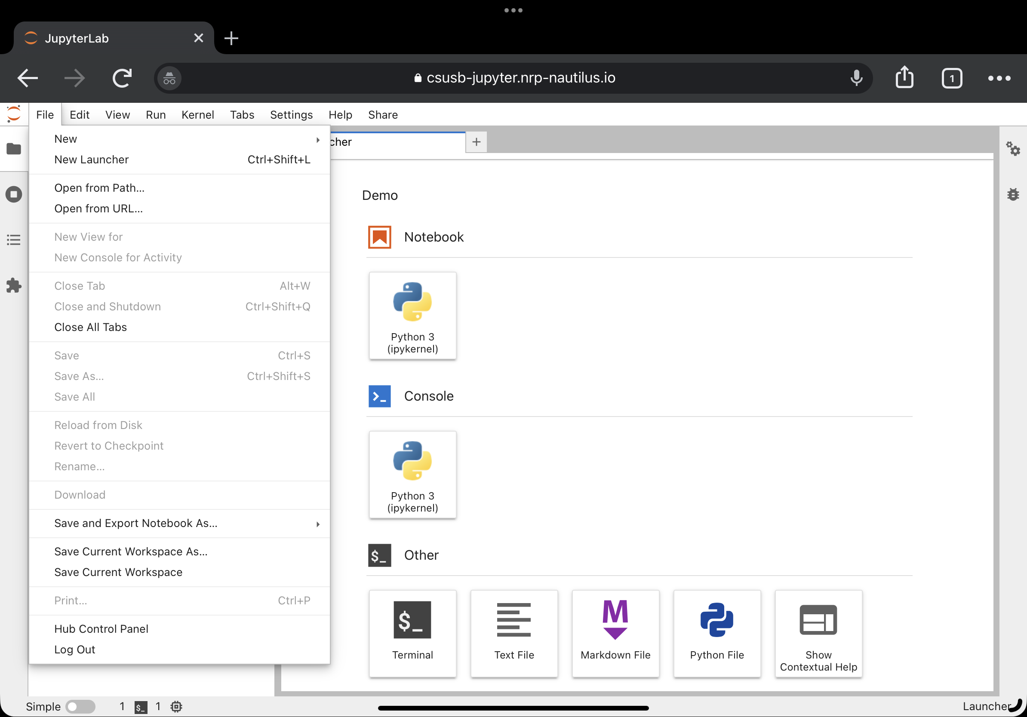Open the Kernel menu
This screenshot has height=717, width=1027.
point(198,115)
